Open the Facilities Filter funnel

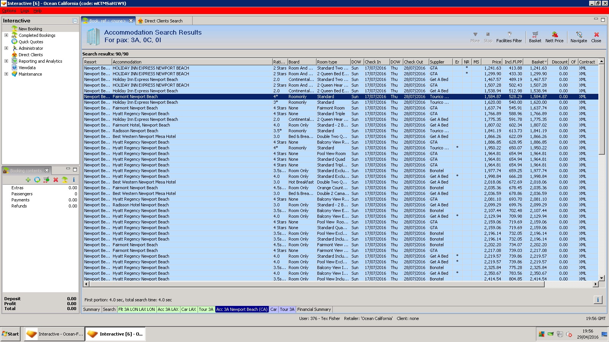[509, 35]
